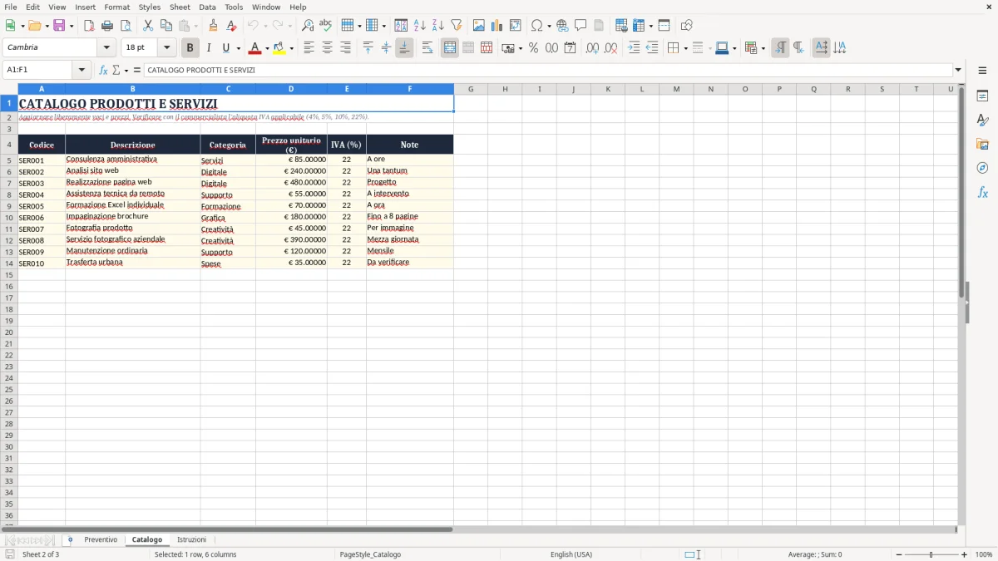
Task: Click the Split Window icon
Action: pyautogui.click(x=664, y=26)
